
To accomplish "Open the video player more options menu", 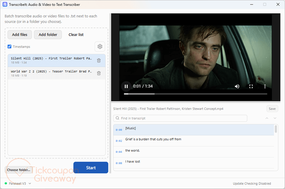I will pyautogui.click(x=265, y=86).
